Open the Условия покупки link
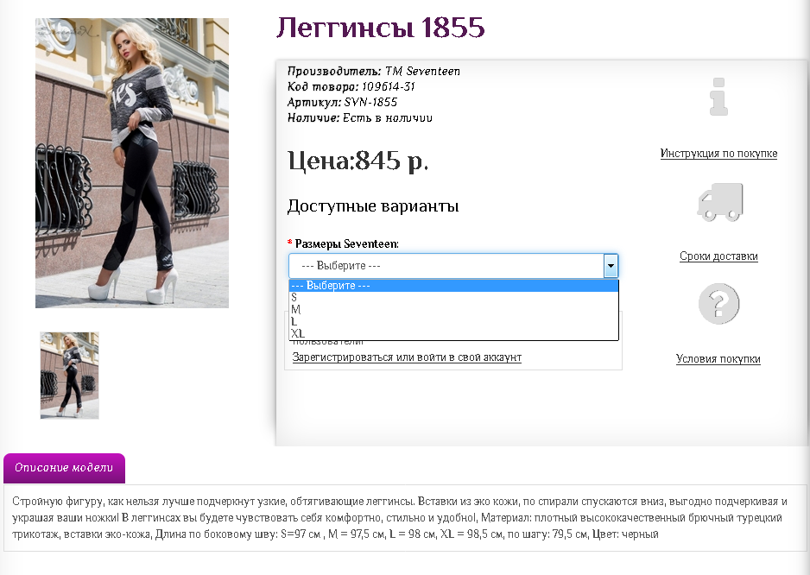The height and width of the screenshot is (575, 810). coord(718,359)
